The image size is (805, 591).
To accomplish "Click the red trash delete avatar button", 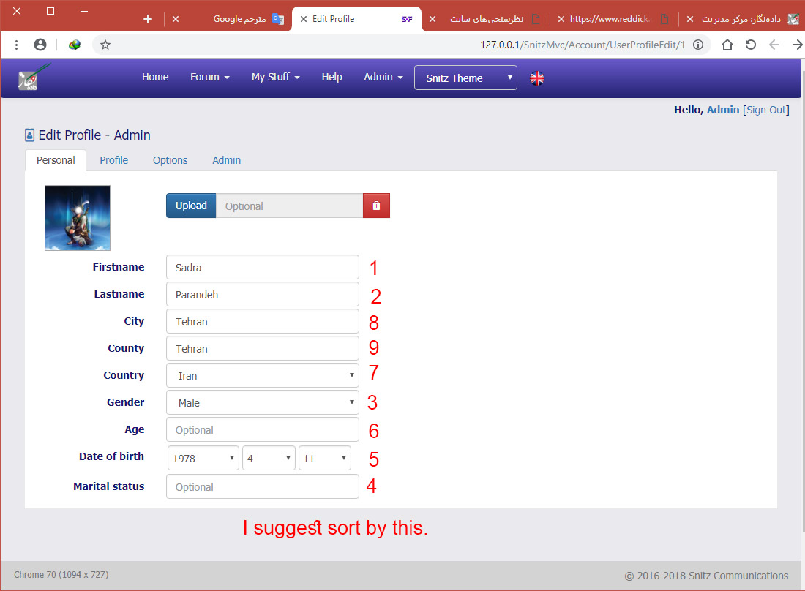I will coord(376,206).
